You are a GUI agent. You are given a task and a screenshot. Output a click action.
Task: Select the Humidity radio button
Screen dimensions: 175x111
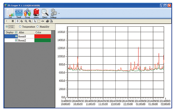[x=38, y=27]
